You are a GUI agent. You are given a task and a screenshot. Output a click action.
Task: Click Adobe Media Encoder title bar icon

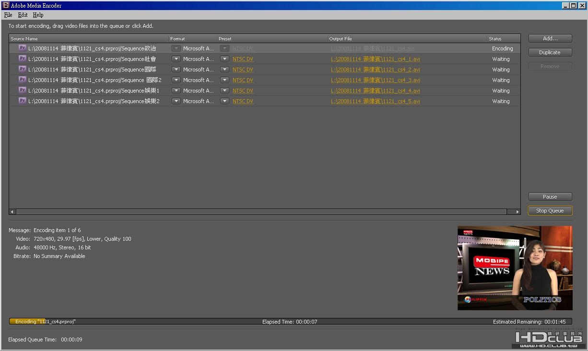point(6,5)
